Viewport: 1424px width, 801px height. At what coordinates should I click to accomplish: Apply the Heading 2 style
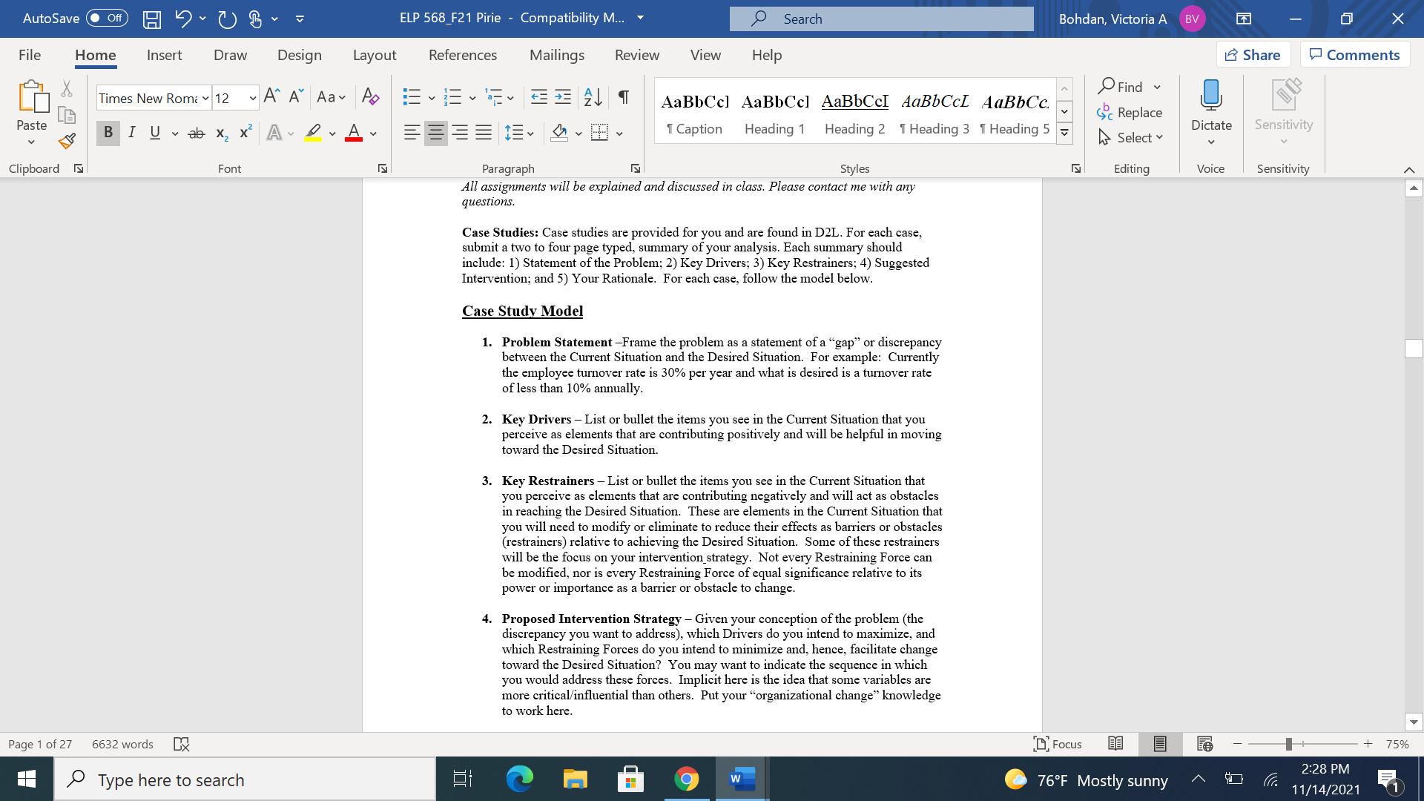[x=855, y=113]
